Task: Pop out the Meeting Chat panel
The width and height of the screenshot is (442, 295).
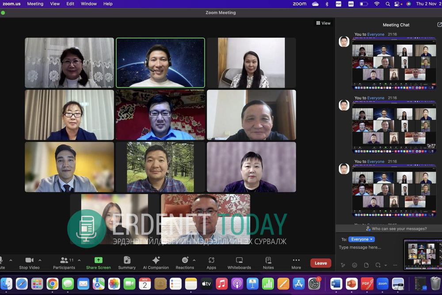Action: [x=439, y=24]
